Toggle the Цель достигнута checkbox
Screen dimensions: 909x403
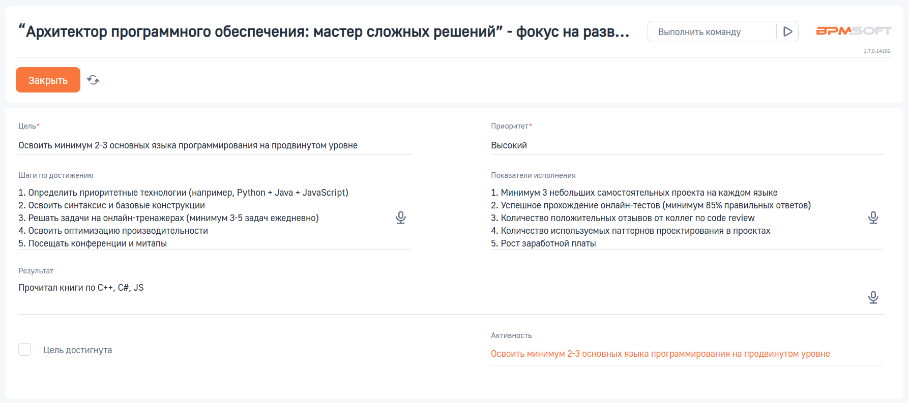tap(24, 350)
